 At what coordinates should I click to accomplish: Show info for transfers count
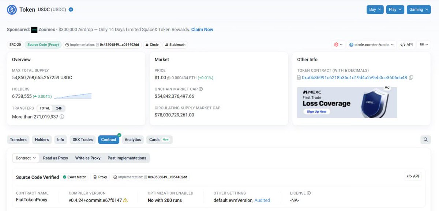click(62, 117)
